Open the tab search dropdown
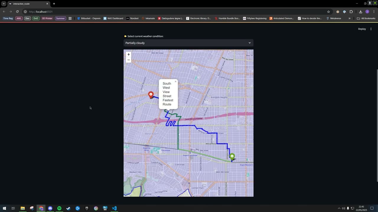 (4, 4)
